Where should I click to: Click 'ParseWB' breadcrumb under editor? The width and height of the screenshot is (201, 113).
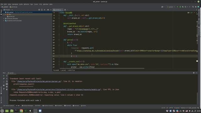click(56, 70)
